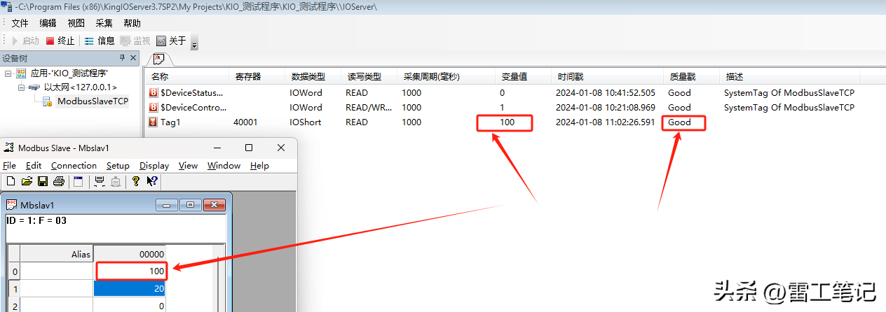The width and height of the screenshot is (886, 312).
Task: Click the yellow Help question mark icon
Action: tap(135, 182)
